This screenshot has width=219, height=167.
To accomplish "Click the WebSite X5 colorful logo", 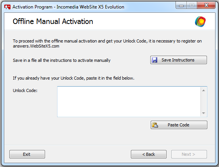I will 200,22.
